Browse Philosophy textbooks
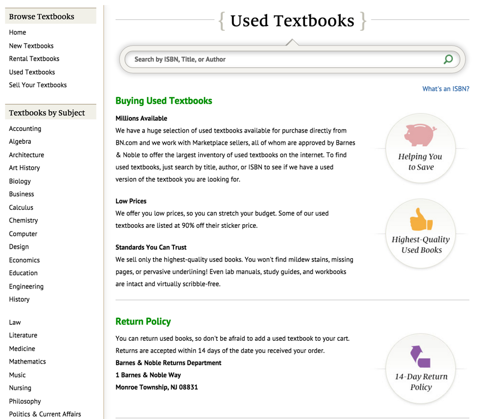This screenshot has width=479, height=419. (24, 401)
